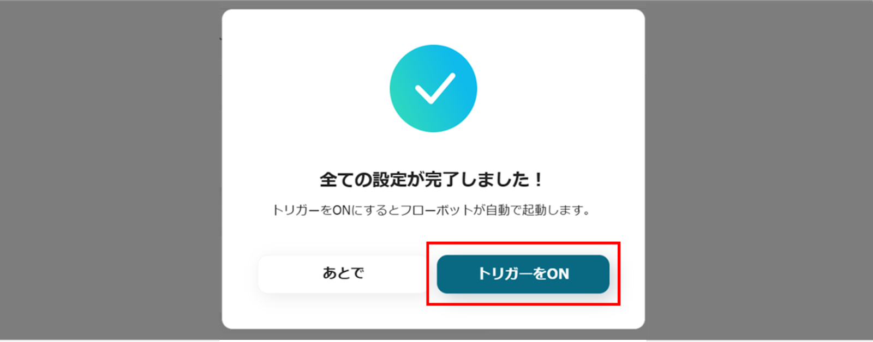Activate the dark teal trigger button
The height and width of the screenshot is (342, 873).
coord(523,274)
